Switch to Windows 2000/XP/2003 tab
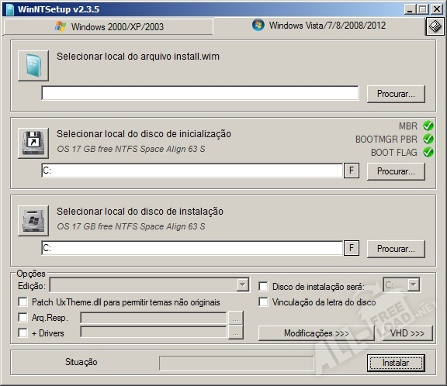 pos(109,27)
